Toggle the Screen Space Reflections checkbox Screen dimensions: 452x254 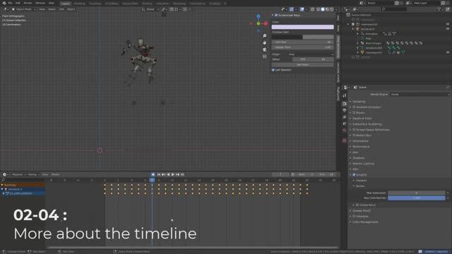coord(355,130)
